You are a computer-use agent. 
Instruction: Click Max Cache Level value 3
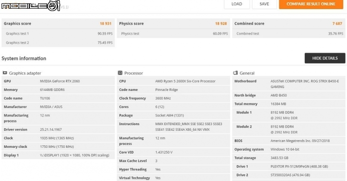pos(156,161)
